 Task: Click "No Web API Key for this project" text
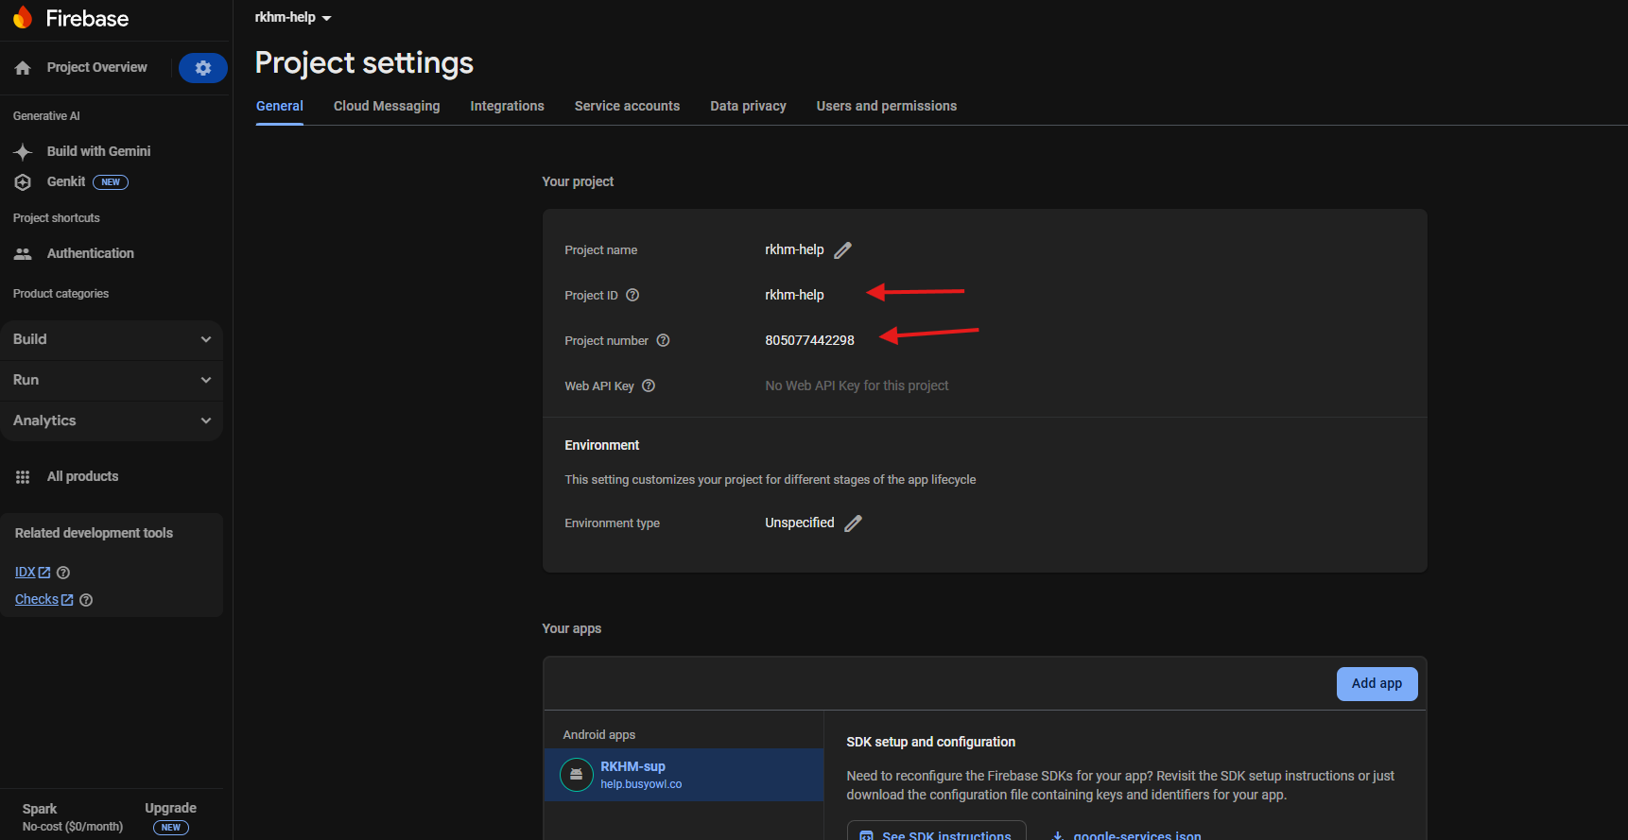(x=857, y=386)
